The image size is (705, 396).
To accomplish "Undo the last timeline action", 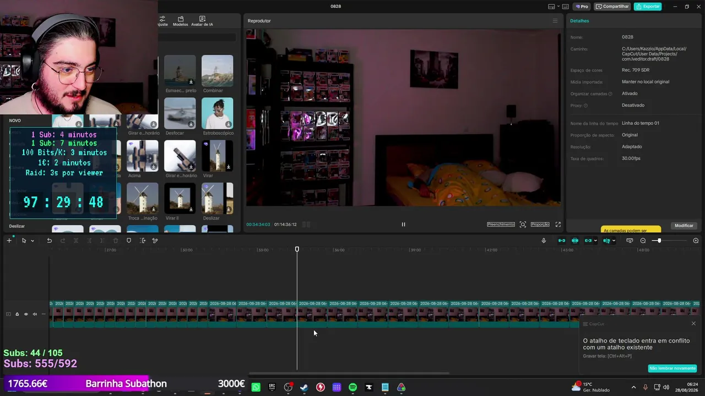I will (x=49, y=240).
